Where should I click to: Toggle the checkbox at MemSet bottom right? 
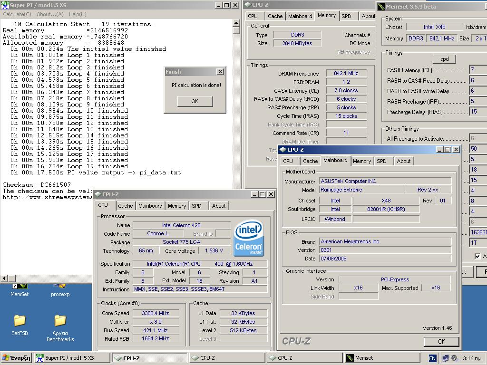point(477,256)
